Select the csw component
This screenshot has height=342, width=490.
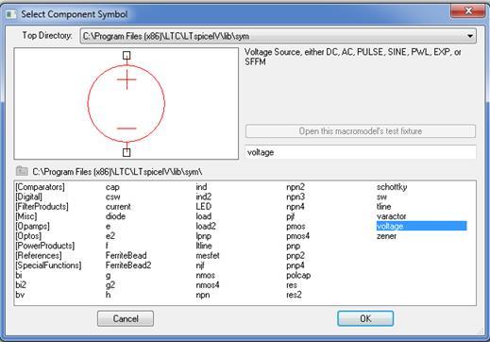click(112, 197)
